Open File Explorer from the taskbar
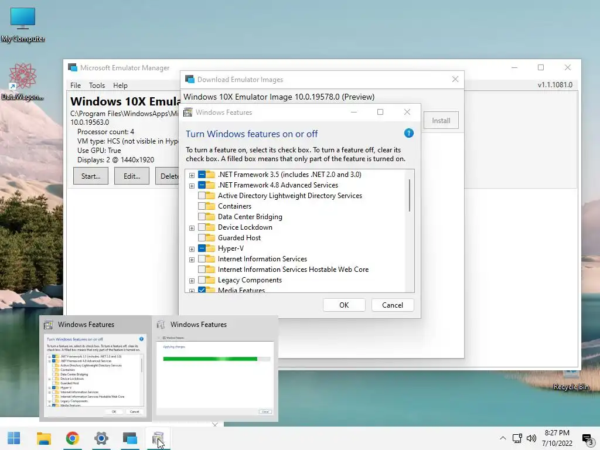600x450 pixels. click(43, 438)
